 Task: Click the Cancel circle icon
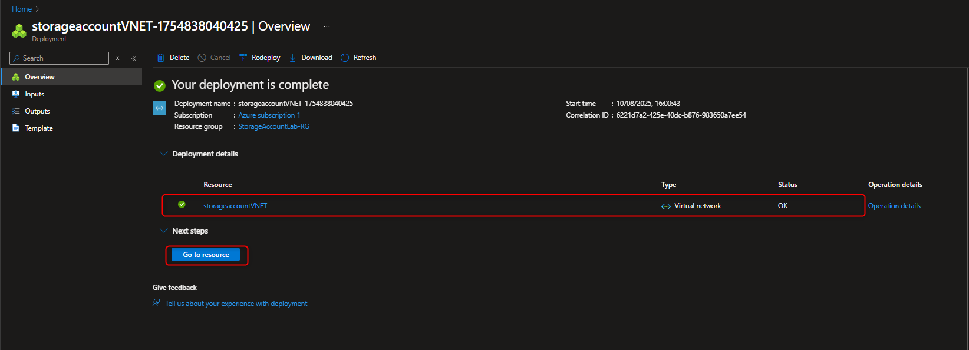pos(202,58)
